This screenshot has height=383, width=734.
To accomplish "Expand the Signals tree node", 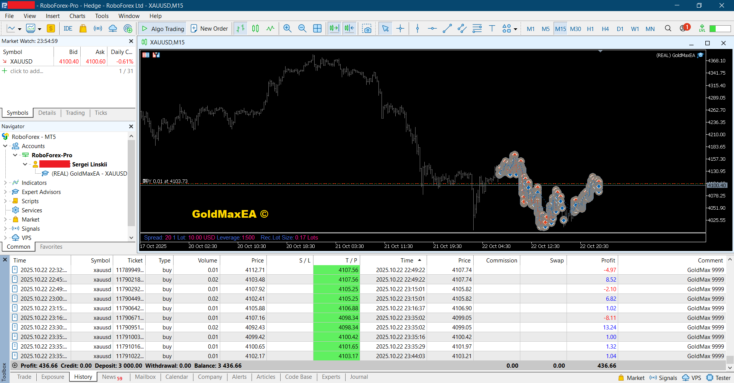I will pyautogui.click(x=5, y=228).
